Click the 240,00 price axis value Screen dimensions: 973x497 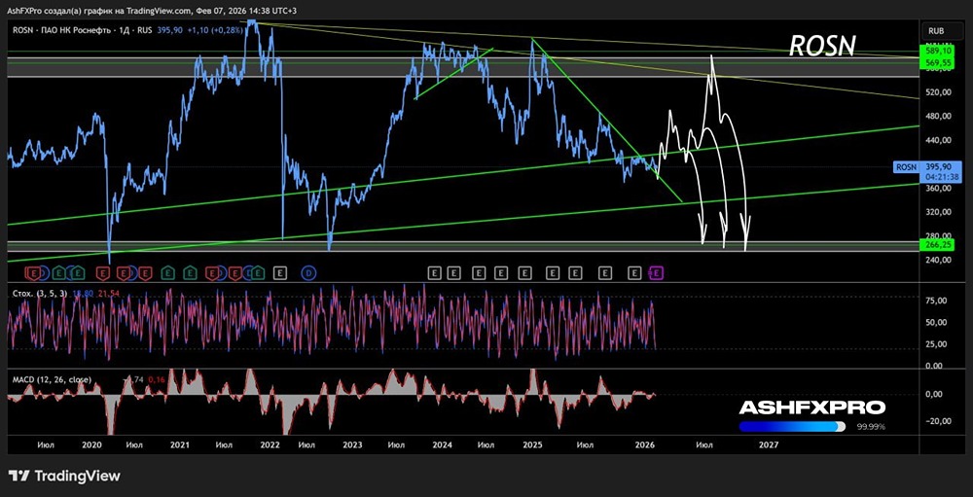(936, 260)
